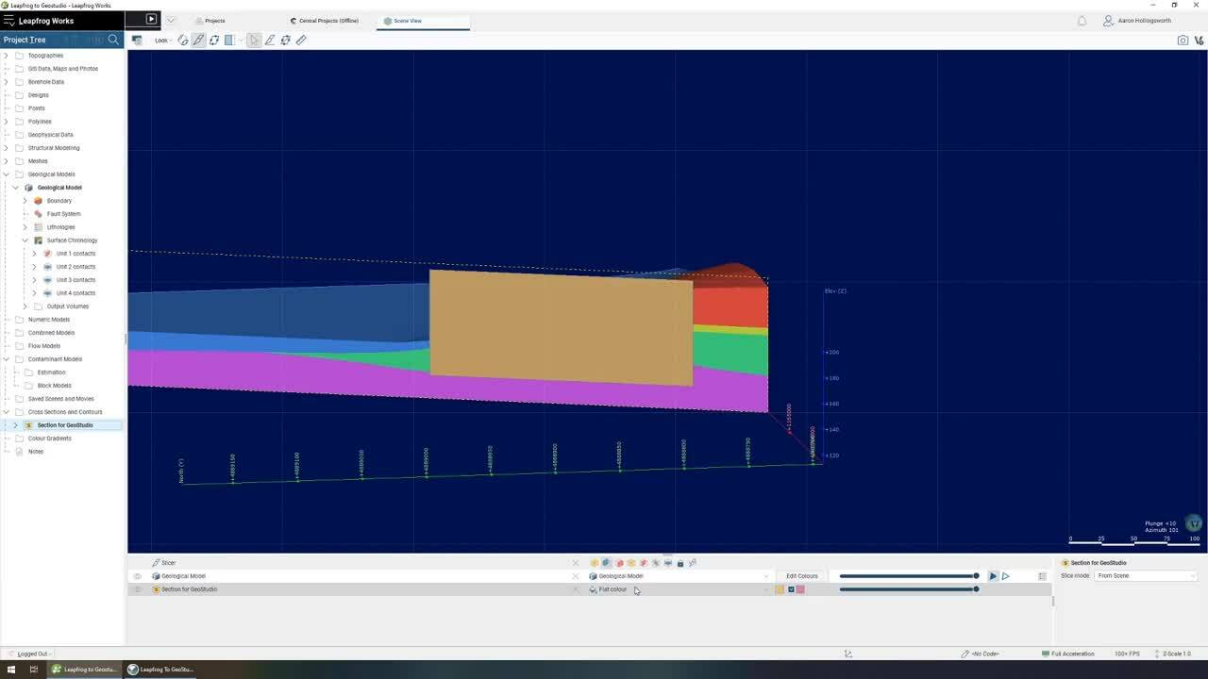Screen dimensions: 1208x679
Task: Click the outlined play button for Geological Model
Action: tap(1005, 576)
